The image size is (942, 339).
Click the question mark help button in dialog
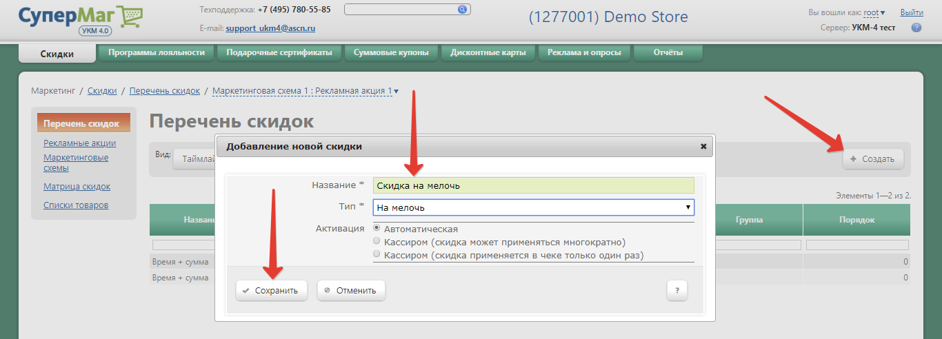click(x=677, y=290)
